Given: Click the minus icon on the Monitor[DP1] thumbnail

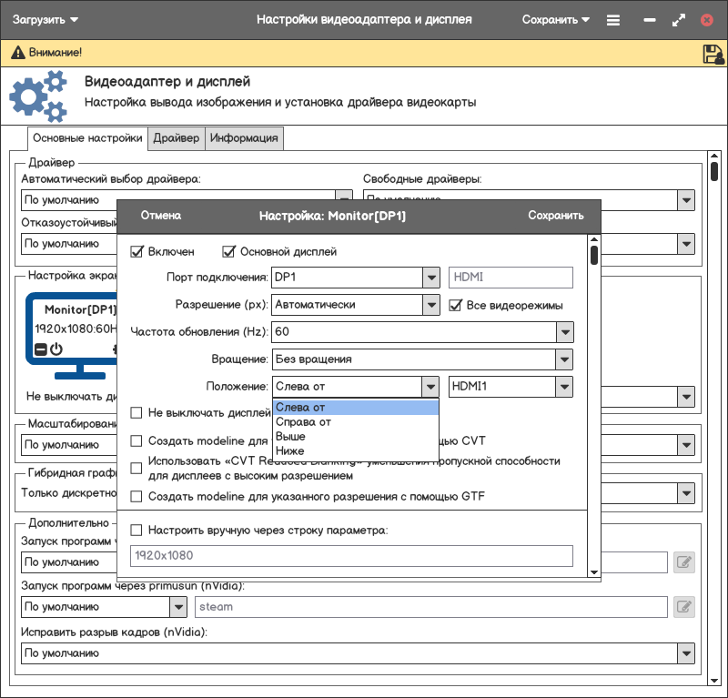Looking at the screenshot, I should coord(40,349).
